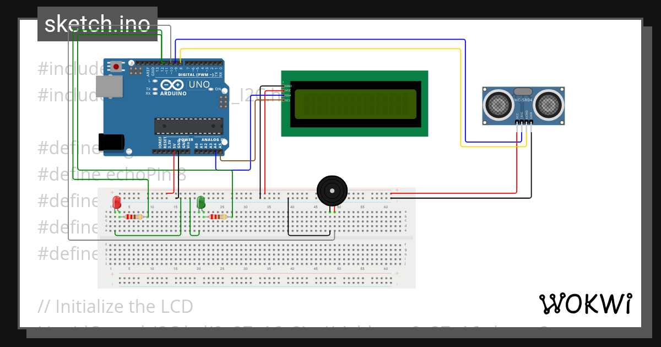Click the '// Initialize the LCD' code comment
Image resolution: width=661 pixels, height=347 pixels.
pos(116,306)
